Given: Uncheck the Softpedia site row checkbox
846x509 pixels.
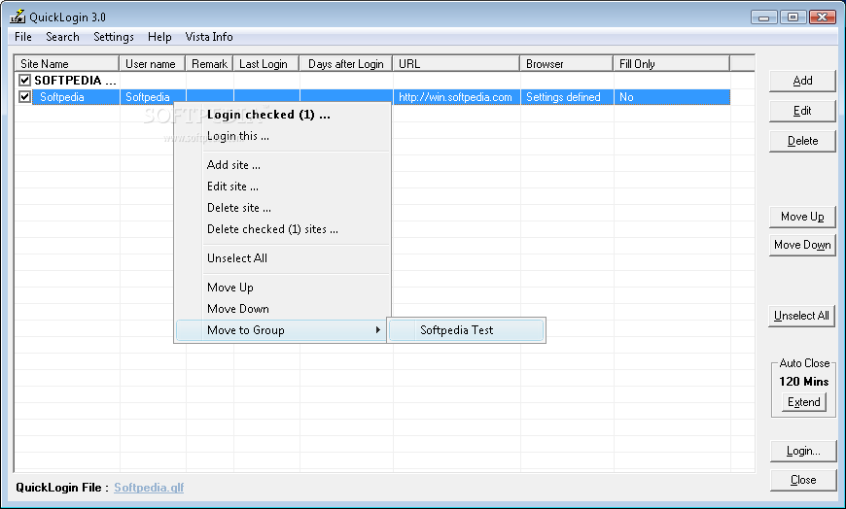Looking at the screenshot, I should 24,97.
